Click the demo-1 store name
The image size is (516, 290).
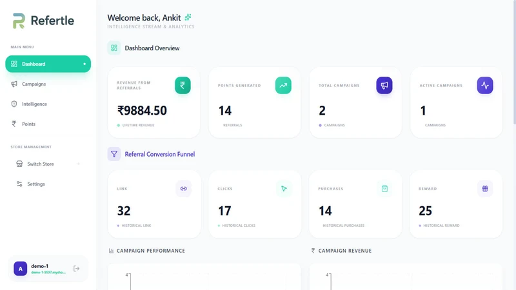(x=40, y=266)
